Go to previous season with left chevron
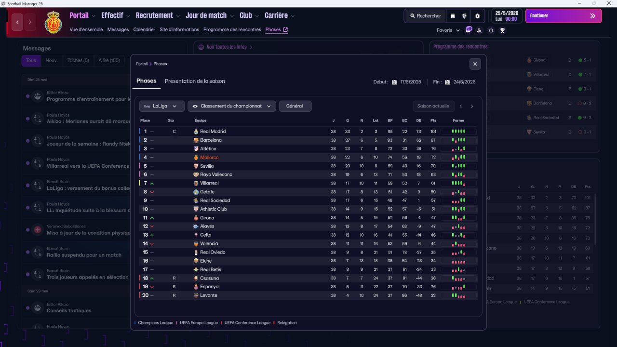Image resolution: width=617 pixels, height=347 pixels. tap(461, 107)
